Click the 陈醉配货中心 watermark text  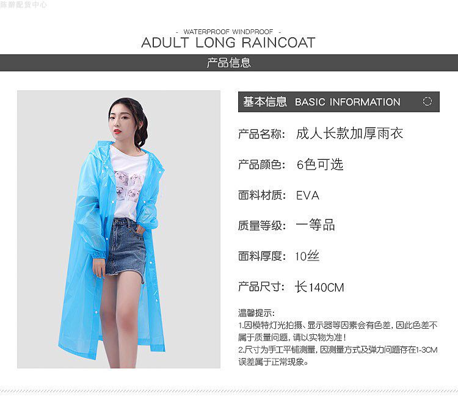[23, 5]
